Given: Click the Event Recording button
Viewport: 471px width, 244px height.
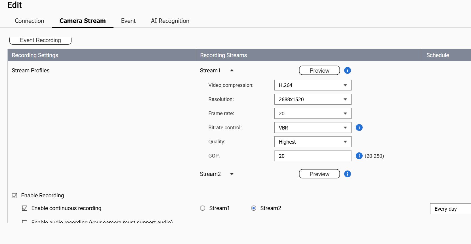Looking at the screenshot, I should tap(40, 40).
